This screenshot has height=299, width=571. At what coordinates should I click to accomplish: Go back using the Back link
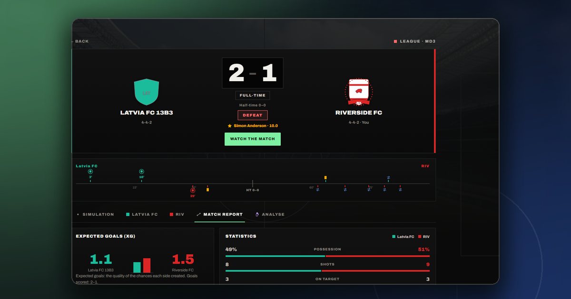pos(80,41)
